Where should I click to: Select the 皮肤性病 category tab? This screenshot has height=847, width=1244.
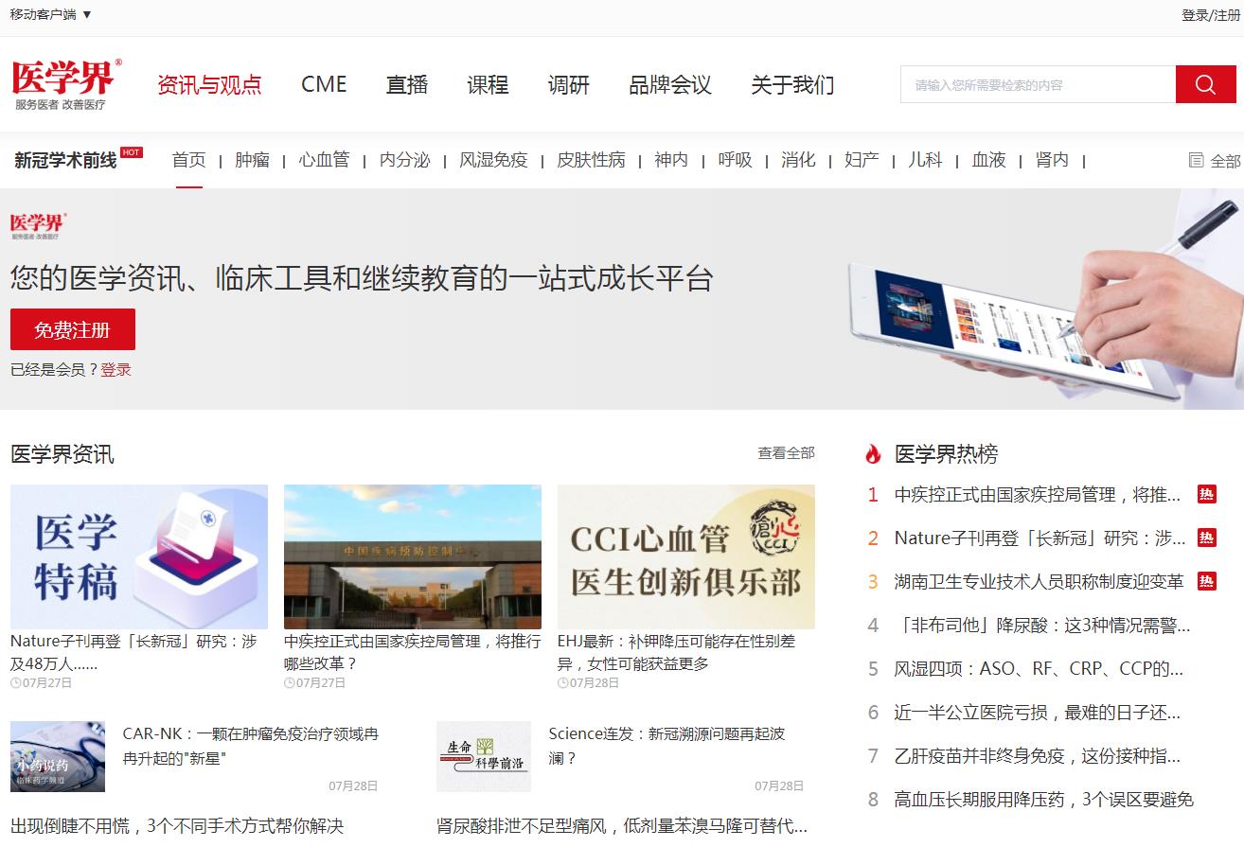tap(591, 160)
